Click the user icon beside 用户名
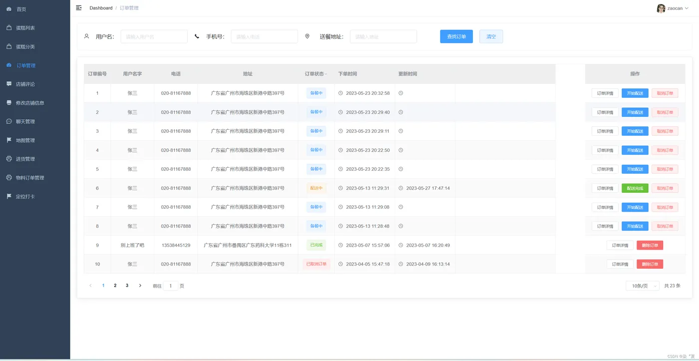Viewport: 699px width, 361px height. coord(86,36)
